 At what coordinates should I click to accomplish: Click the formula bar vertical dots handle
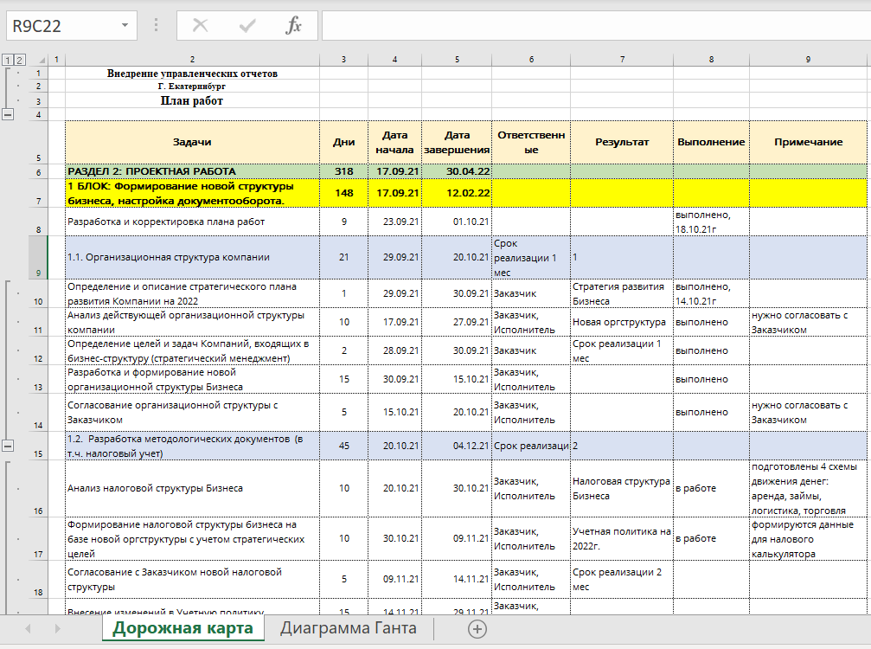(x=156, y=26)
